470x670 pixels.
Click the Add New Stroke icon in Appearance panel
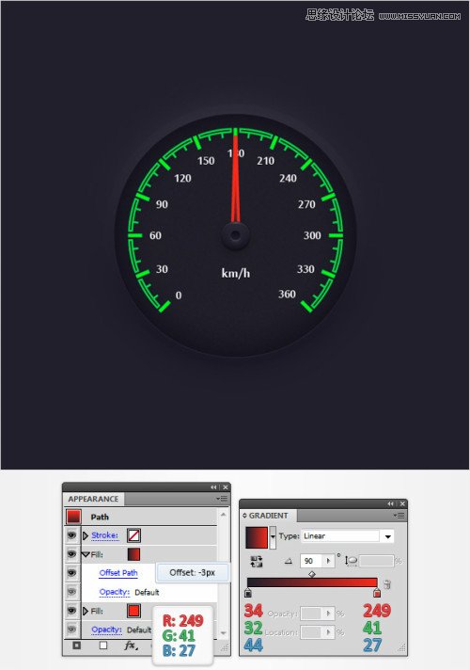[76, 646]
